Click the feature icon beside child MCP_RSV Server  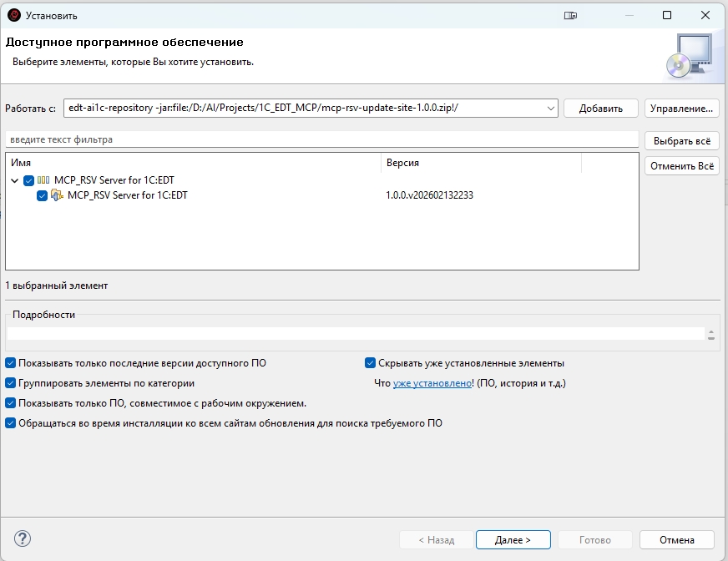[x=57, y=195]
